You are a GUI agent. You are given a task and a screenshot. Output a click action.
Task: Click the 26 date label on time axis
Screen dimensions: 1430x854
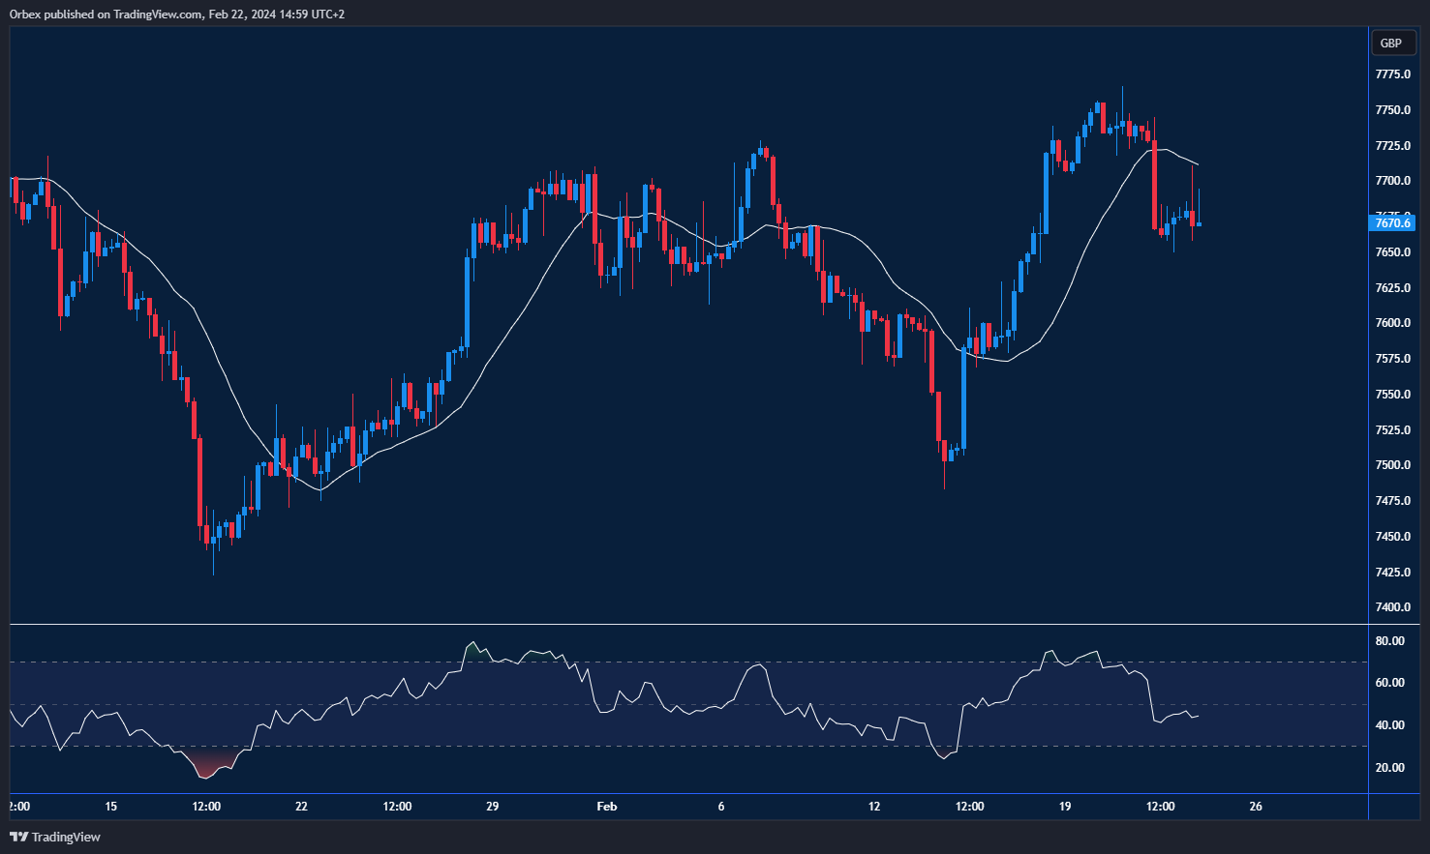click(x=1256, y=807)
